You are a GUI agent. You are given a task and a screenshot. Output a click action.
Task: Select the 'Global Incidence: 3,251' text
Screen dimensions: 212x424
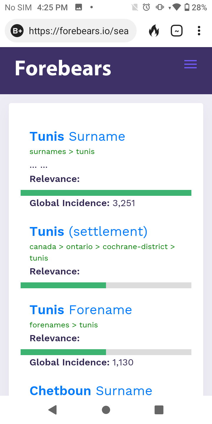pos(82,203)
